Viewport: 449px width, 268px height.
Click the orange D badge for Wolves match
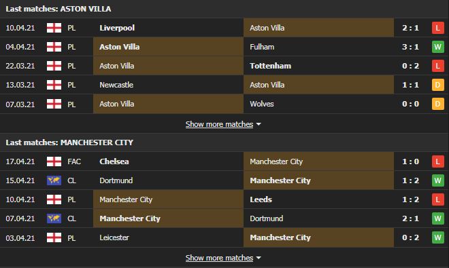pyautogui.click(x=437, y=104)
